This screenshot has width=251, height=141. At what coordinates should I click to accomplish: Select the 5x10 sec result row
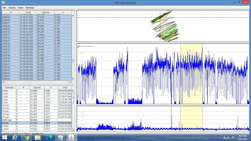pos(37,120)
